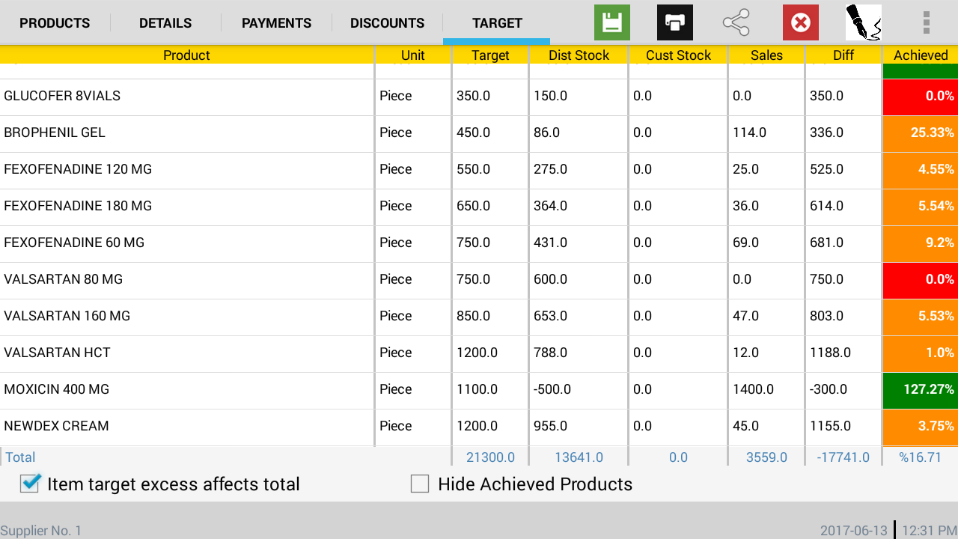The width and height of the screenshot is (958, 539).
Task: Click the 5.54% achieved cell
Action: point(921,207)
